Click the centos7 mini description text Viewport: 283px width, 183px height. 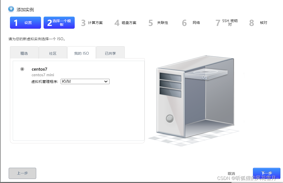[43, 75]
